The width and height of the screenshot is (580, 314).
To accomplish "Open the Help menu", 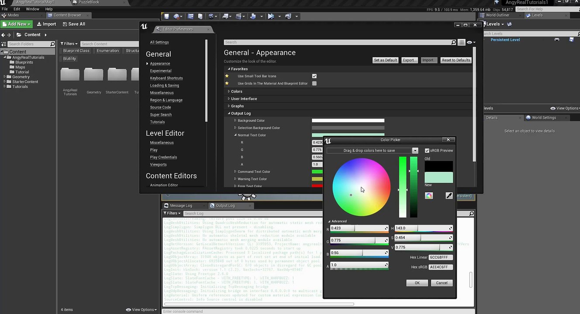I will pos(49,9).
